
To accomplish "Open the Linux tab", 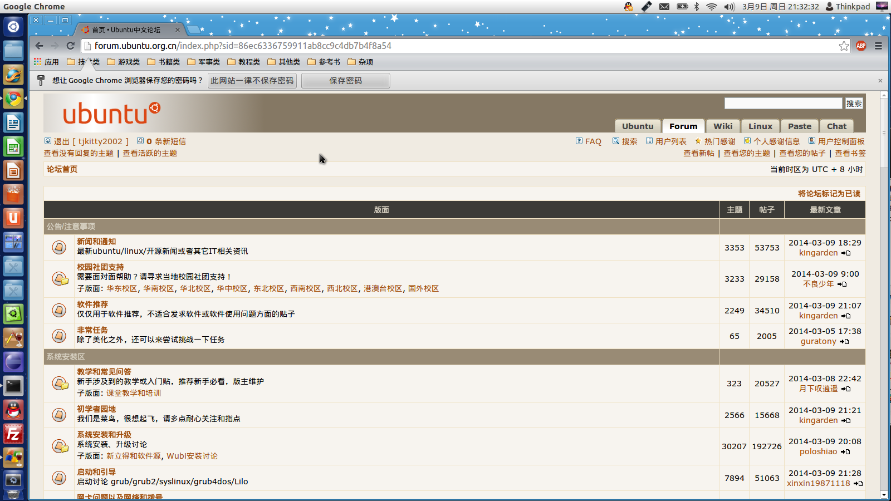I will tap(760, 126).
